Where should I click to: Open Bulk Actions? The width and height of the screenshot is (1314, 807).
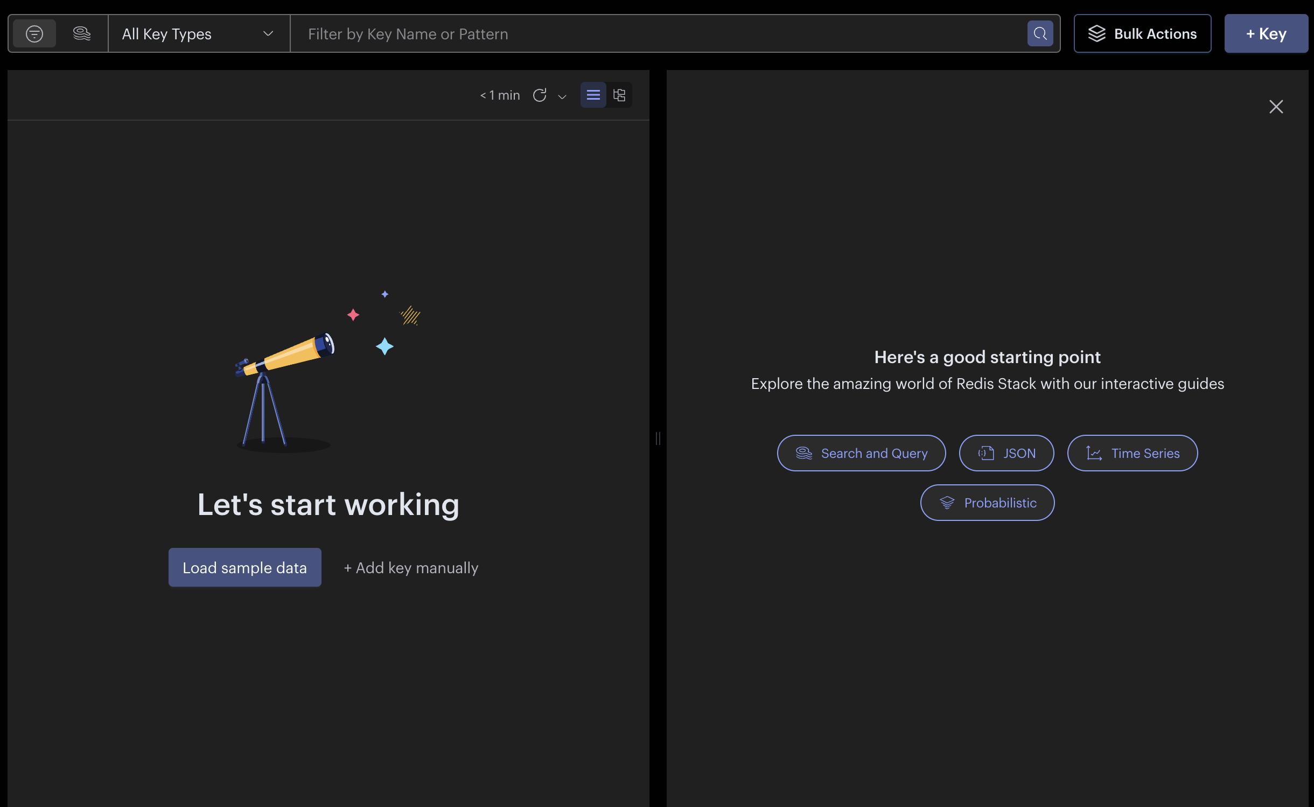1142,34
